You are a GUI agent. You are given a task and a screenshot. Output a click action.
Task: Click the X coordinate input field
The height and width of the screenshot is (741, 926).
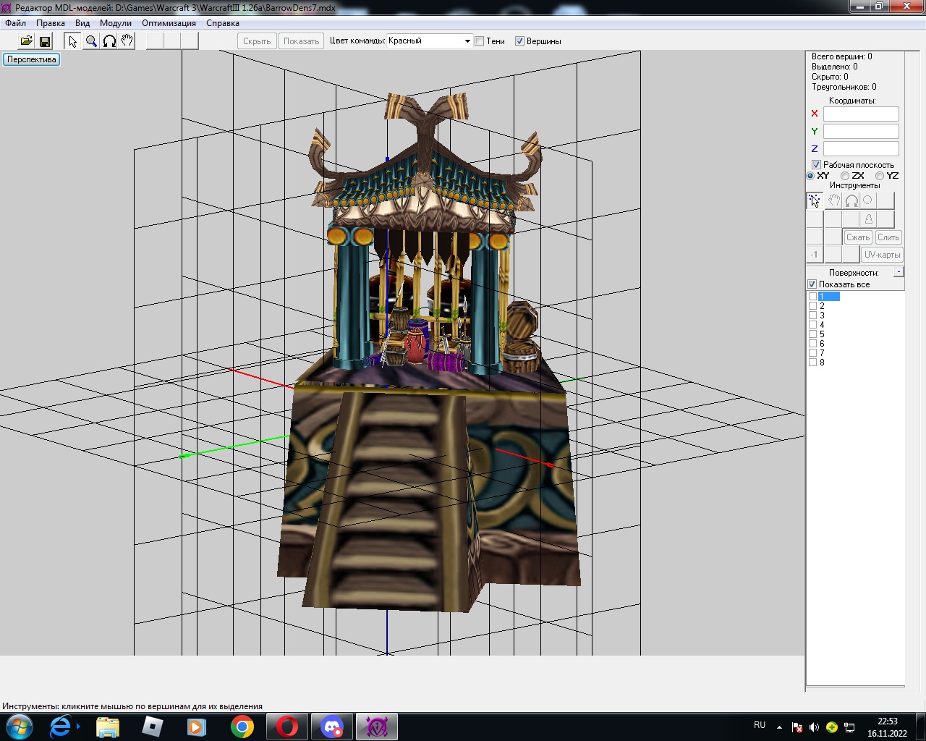pyautogui.click(x=861, y=114)
